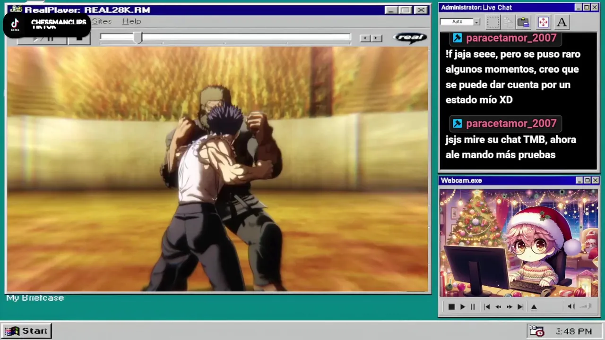Rewind in Webcam.exe controls
This screenshot has height=340, width=605.
click(498, 307)
